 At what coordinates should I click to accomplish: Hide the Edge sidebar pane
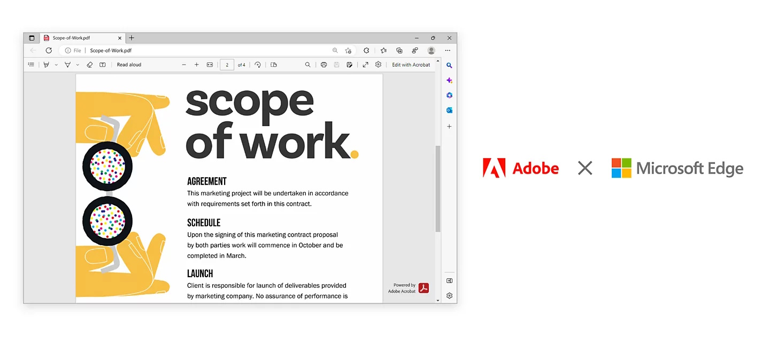pos(449,280)
